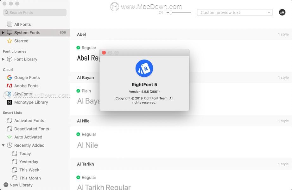This screenshot has height=190, width=292.
Task: Select the This Month smart list
Action: pyautogui.click(x=35, y=178)
